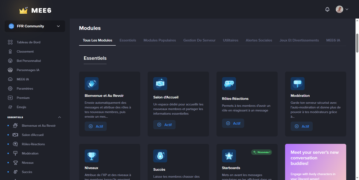
Task: Open the Niveaux module card title
Action: (92, 168)
